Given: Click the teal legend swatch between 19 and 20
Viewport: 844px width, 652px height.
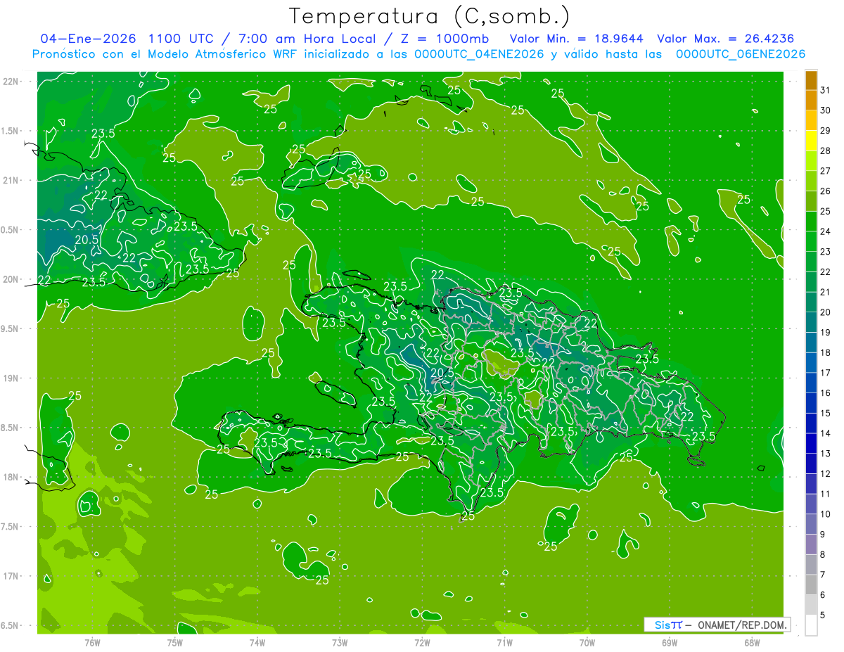Looking at the screenshot, I should point(811,322).
